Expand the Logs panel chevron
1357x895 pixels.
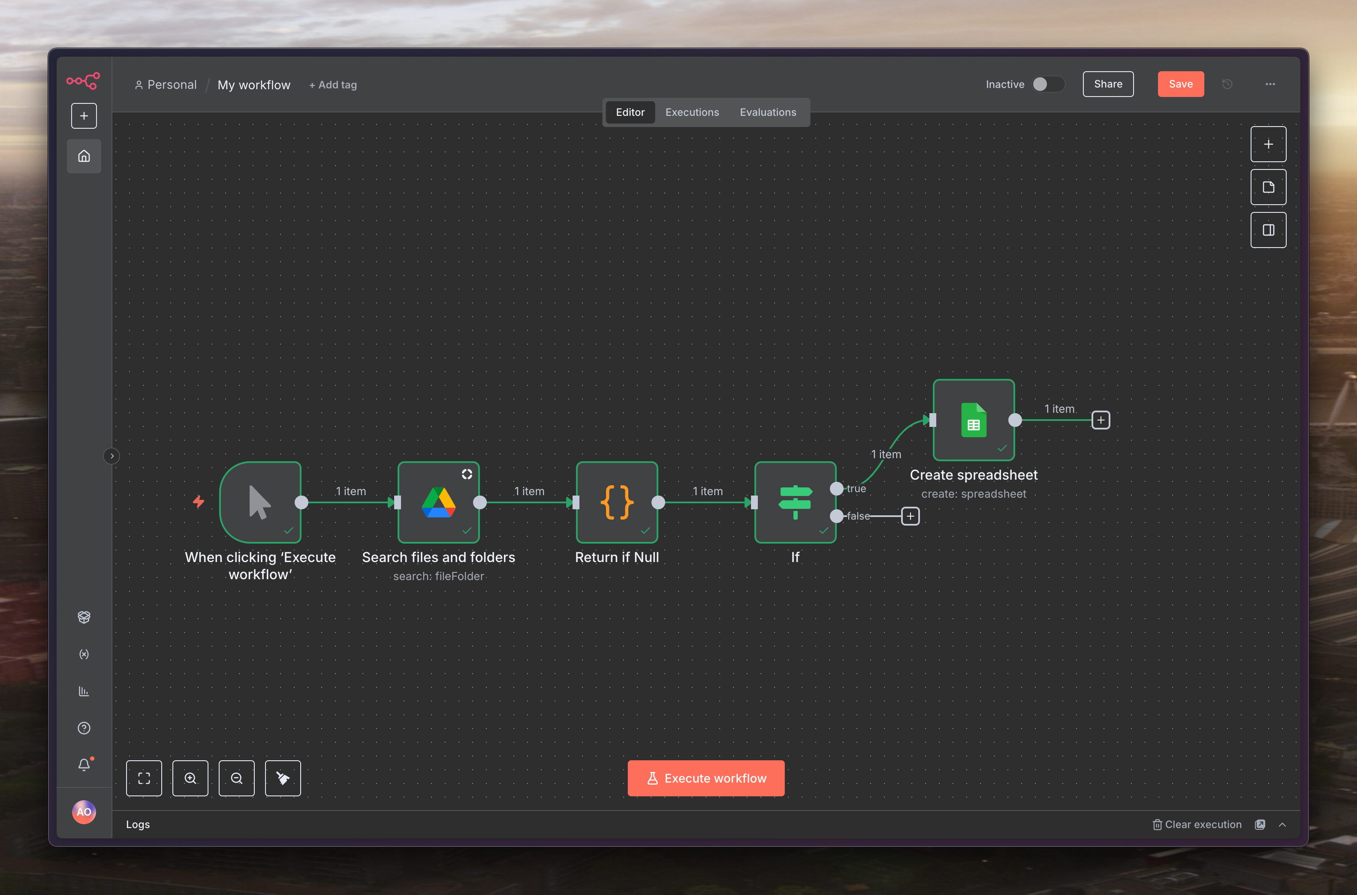(1282, 825)
